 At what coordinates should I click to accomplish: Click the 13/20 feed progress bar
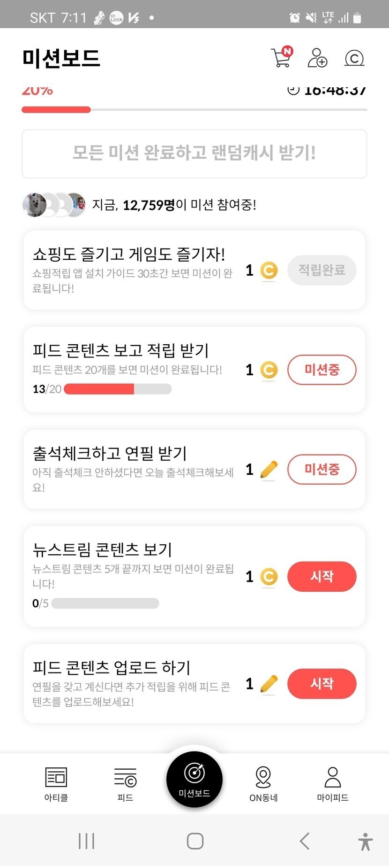click(x=118, y=389)
